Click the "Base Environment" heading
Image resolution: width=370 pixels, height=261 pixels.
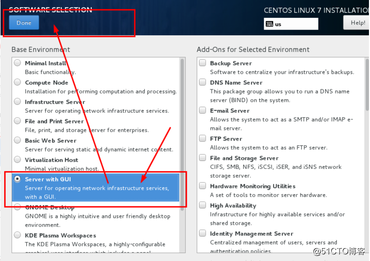(x=41, y=49)
